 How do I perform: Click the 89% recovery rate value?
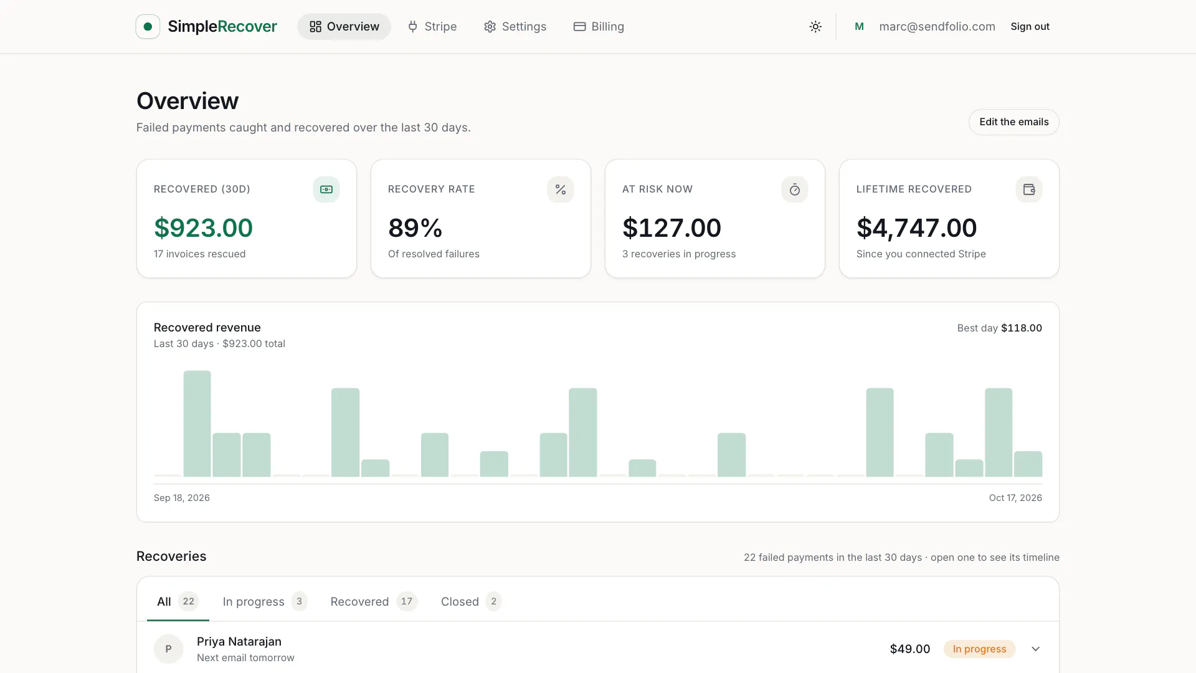coord(415,228)
